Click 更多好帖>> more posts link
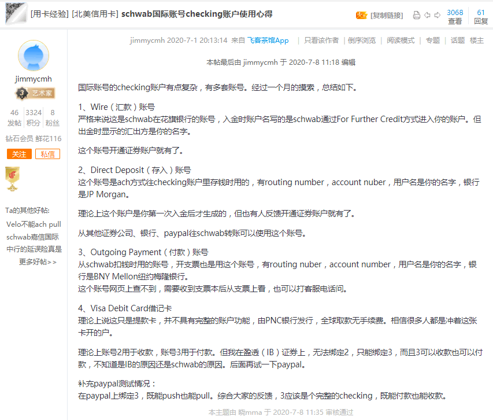The width and height of the screenshot is (493, 420). tap(38, 261)
